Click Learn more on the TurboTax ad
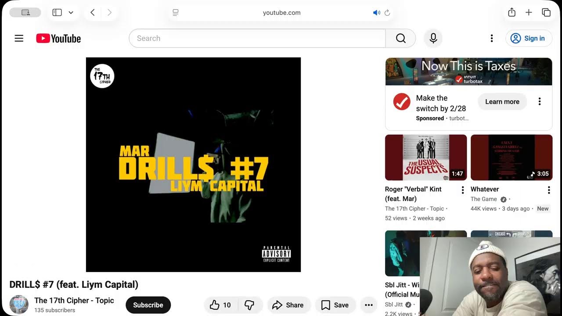This screenshot has width=562, height=316. 502,101
